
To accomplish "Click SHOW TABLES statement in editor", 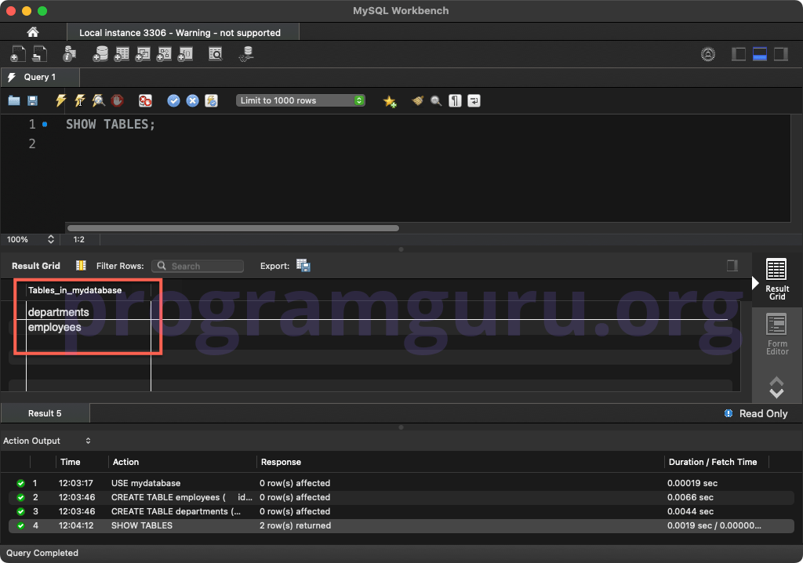I will (110, 125).
